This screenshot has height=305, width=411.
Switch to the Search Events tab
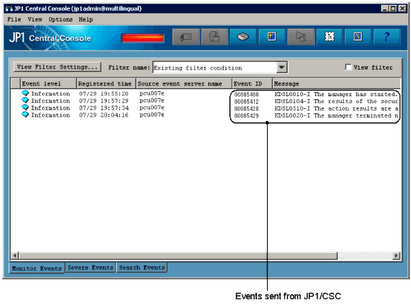coord(141,267)
